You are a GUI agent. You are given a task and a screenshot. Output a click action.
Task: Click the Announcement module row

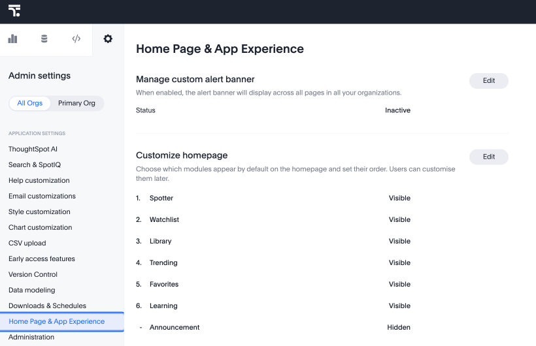click(273, 327)
